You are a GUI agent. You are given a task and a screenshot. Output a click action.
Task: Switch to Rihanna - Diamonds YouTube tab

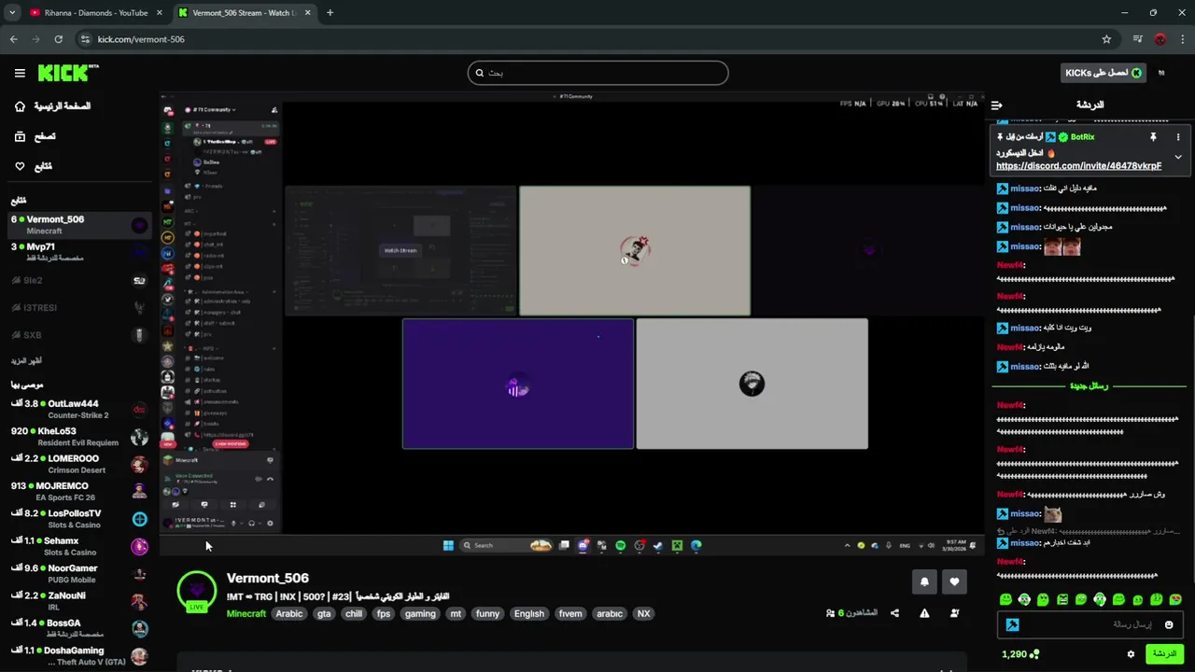(x=94, y=13)
